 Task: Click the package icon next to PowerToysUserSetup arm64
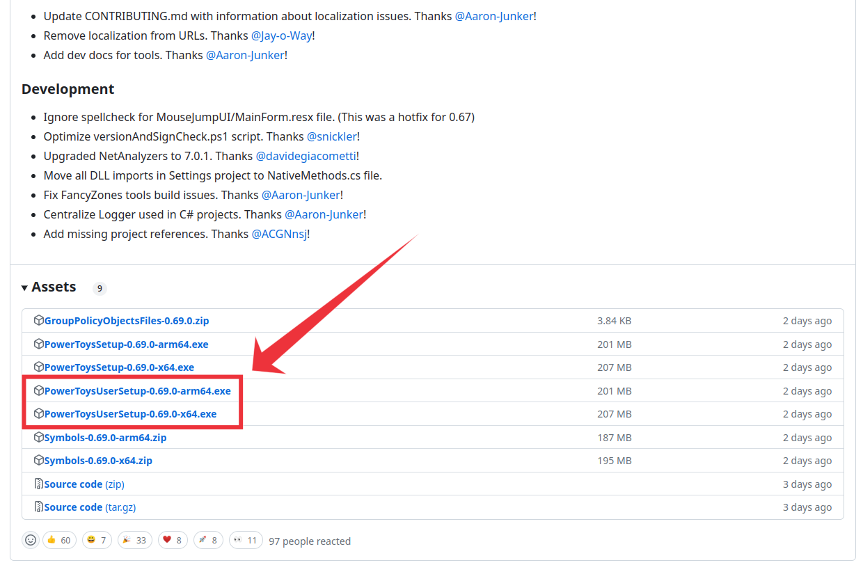coord(39,390)
